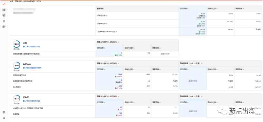Open the 认知 section learn-more link

[32, 46]
